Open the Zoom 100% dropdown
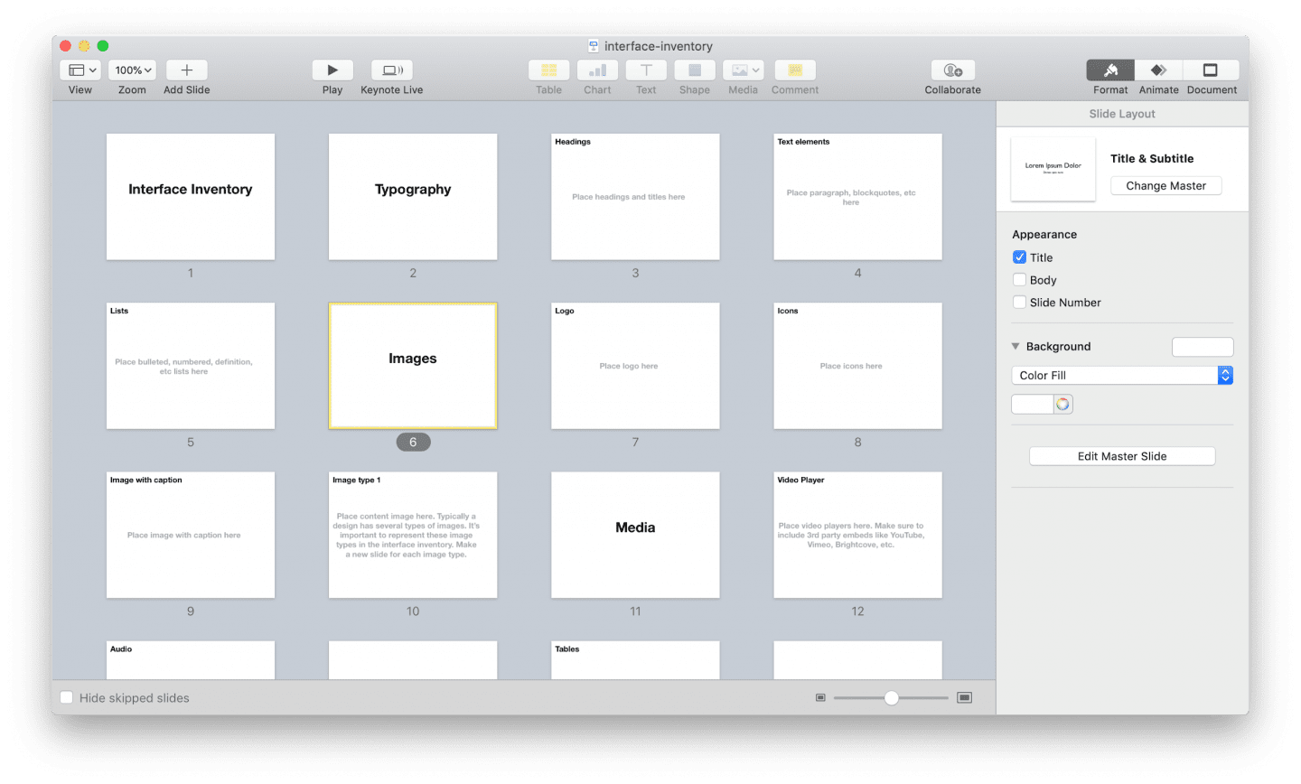This screenshot has height=784, width=1301. (x=132, y=70)
